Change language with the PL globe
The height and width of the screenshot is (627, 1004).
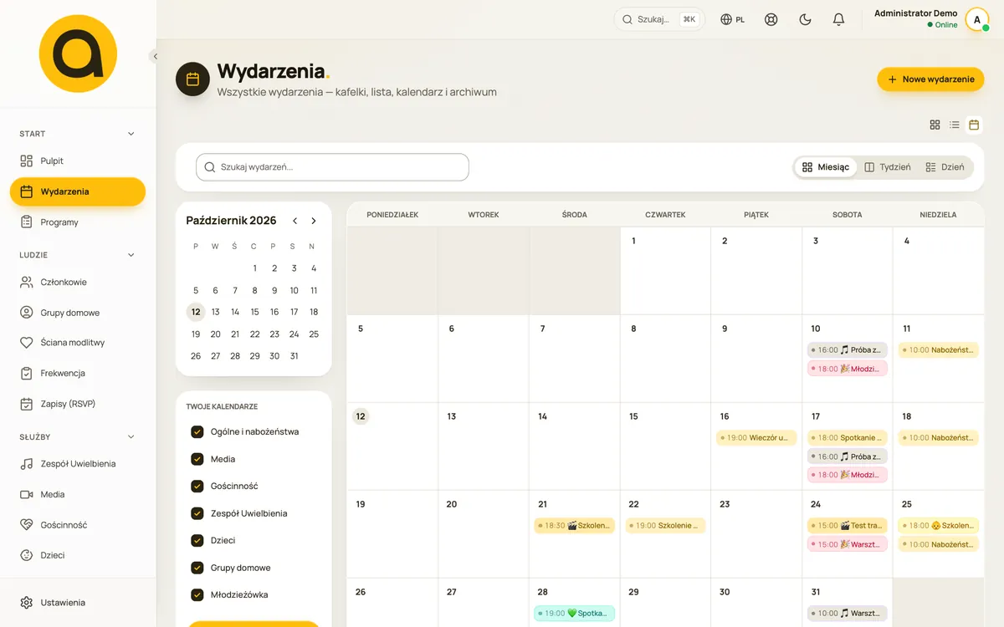pos(733,19)
